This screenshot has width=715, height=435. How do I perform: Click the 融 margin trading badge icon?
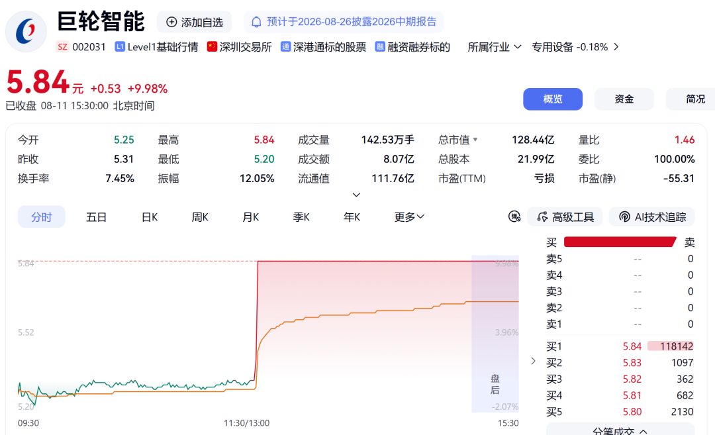pos(380,46)
